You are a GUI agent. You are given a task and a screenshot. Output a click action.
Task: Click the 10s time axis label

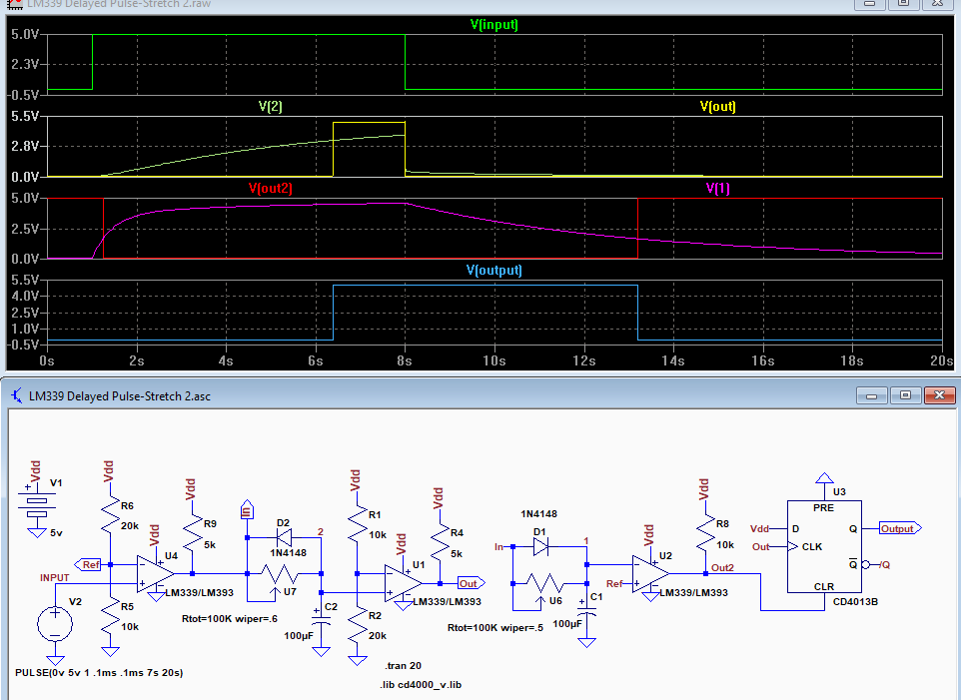tap(493, 360)
